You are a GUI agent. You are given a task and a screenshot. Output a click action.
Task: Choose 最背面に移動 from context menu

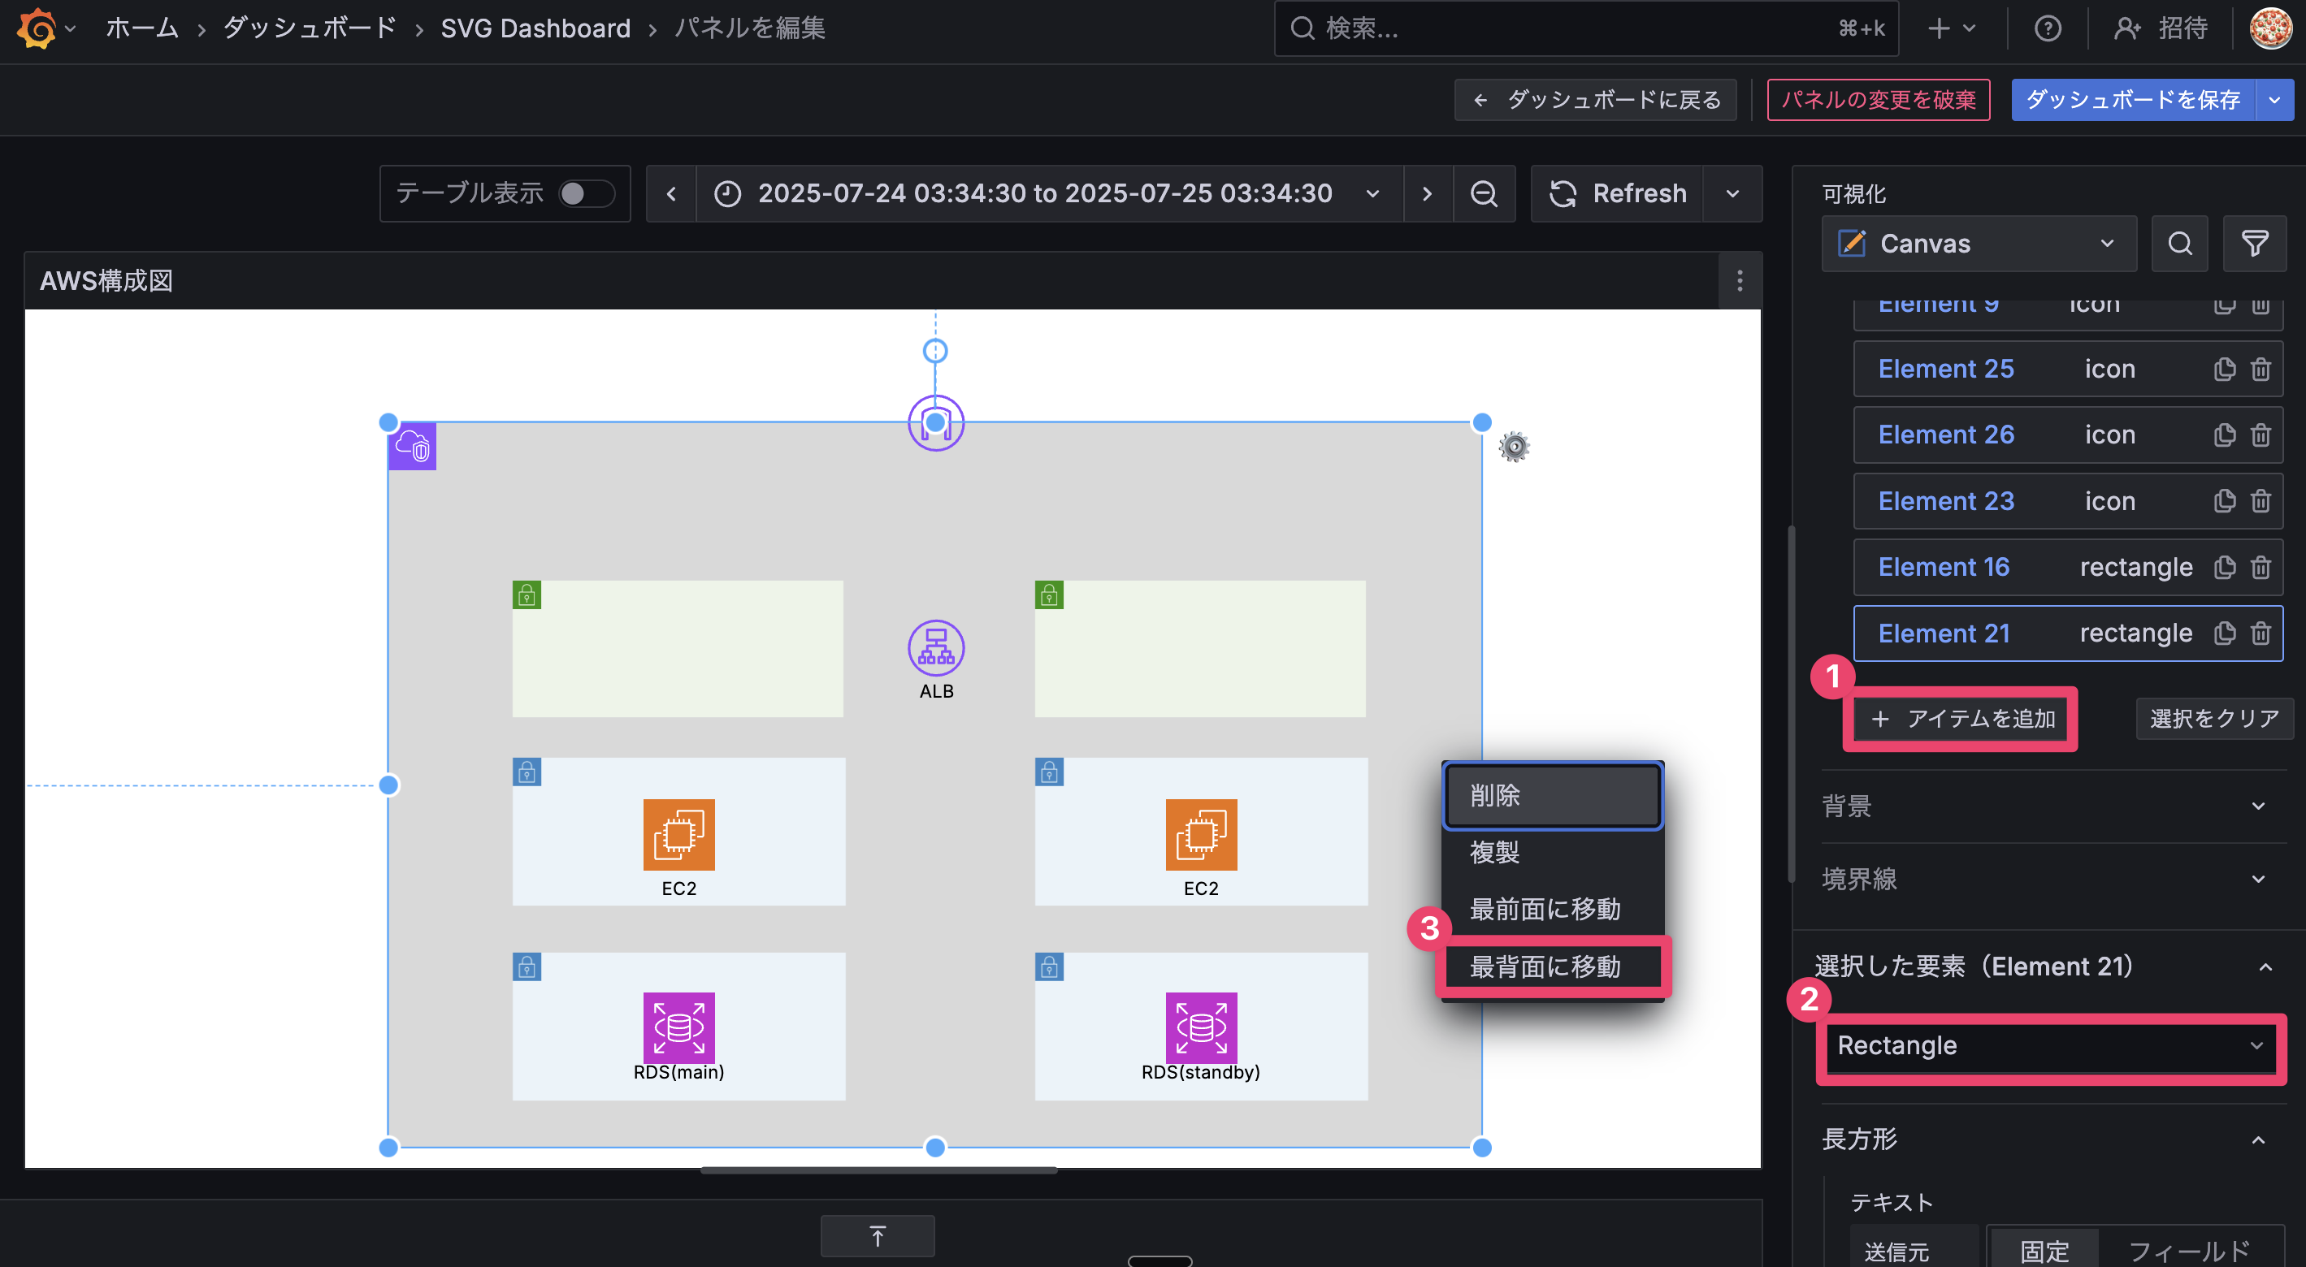point(1552,966)
